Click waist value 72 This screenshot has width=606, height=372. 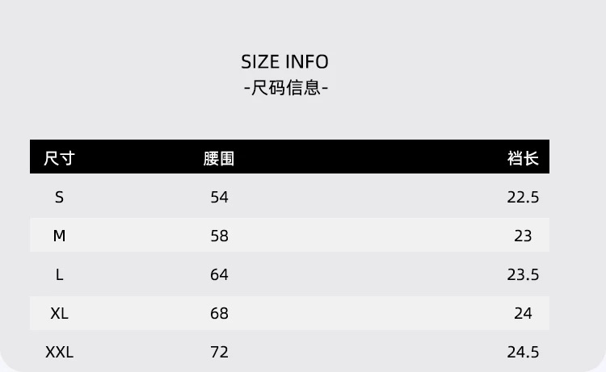pyautogui.click(x=219, y=352)
